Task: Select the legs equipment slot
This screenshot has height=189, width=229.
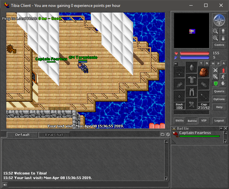Action: click(192, 92)
